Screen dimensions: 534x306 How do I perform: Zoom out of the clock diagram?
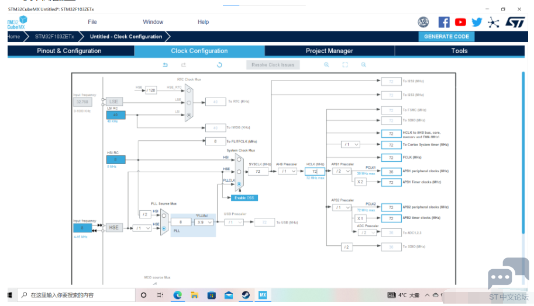pos(363,65)
